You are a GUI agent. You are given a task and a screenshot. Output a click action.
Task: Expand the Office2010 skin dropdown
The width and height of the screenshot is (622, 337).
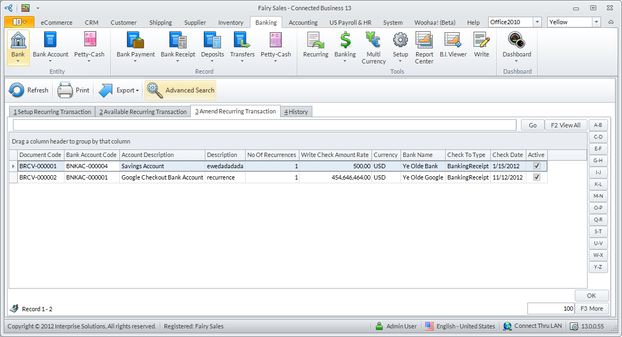pyautogui.click(x=537, y=22)
